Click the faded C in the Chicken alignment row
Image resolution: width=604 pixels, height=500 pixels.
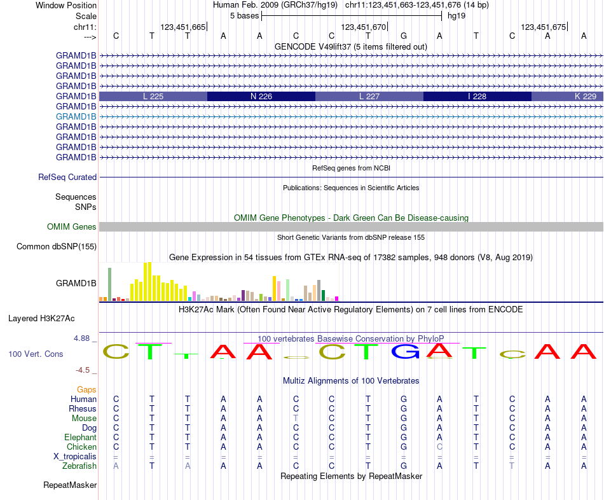[x=439, y=447]
